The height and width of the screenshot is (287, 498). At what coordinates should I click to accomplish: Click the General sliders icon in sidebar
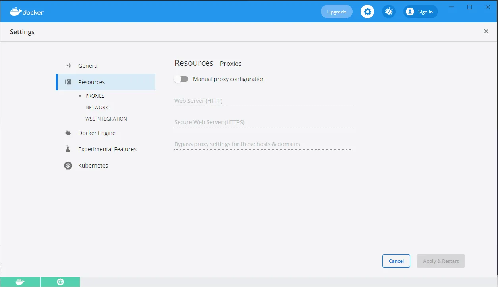(68, 65)
